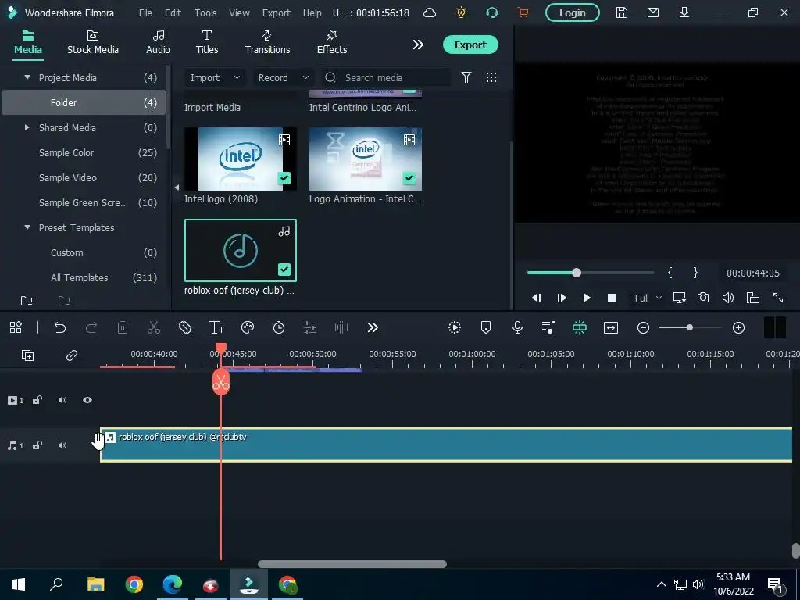
Task: Click the cloud storage icon in title bar
Action: [430, 12]
